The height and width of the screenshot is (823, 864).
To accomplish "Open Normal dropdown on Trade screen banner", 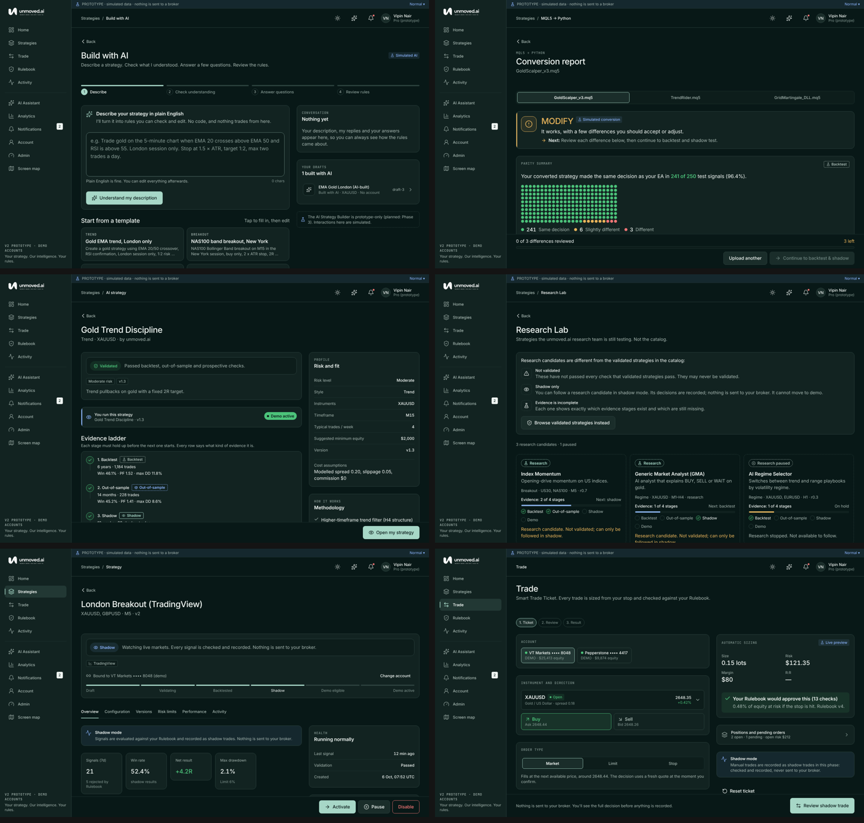I will (x=852, y=553).
